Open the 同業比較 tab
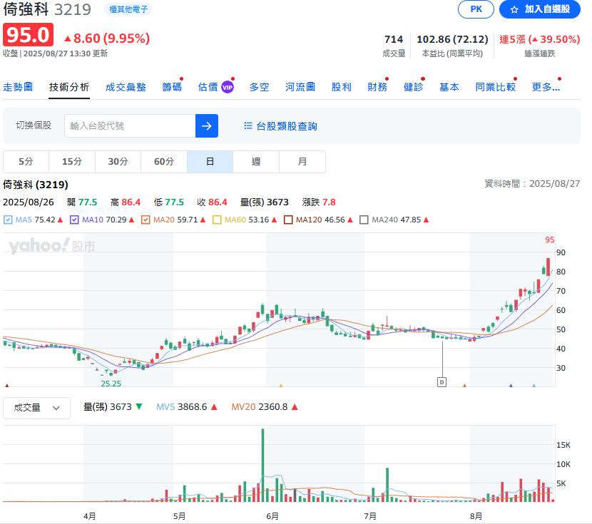Image resolution: width=592 pixels, height=524 pixels. click(x=495, y=87)
